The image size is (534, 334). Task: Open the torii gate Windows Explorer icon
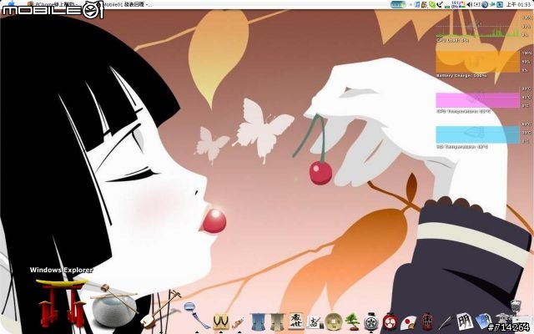63,303
